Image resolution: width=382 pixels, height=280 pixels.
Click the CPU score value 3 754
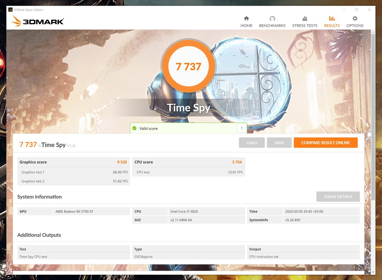[x=237, y=162]
